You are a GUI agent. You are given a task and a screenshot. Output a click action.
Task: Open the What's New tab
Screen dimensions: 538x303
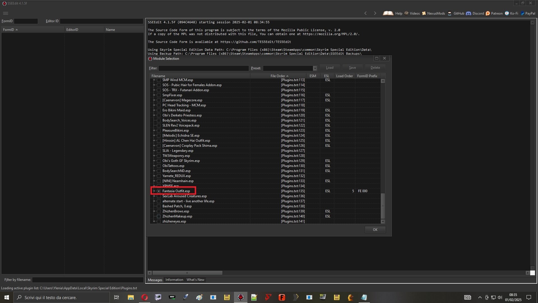click(x=195, y=280)
